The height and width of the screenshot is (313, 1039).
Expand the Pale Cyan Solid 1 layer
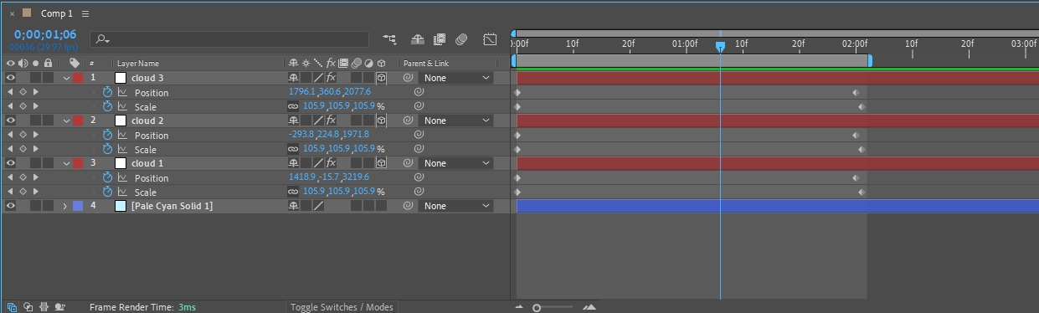(x=65, y=206)
